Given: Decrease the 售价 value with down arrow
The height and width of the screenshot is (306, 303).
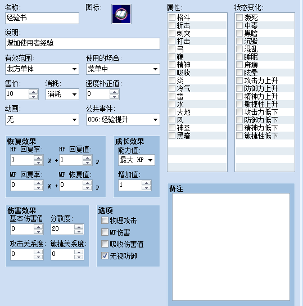Looking at the screenshot, I should point(33,97).
